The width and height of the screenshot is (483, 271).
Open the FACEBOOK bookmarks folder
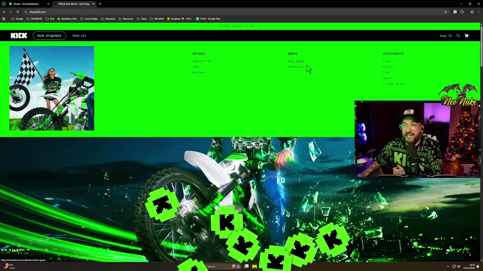pos(34,19)
